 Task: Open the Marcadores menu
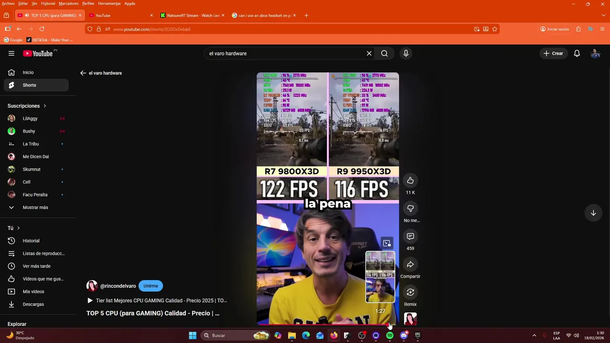pos(69,3)
